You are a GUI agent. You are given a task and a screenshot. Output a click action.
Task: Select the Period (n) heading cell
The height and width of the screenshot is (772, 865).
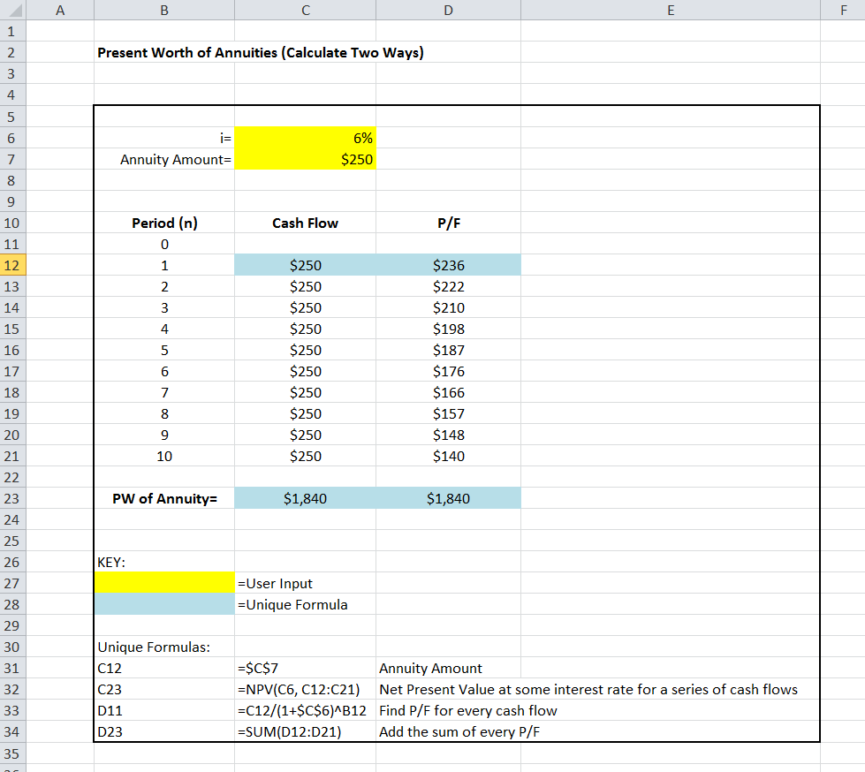[x=164, y=223]
